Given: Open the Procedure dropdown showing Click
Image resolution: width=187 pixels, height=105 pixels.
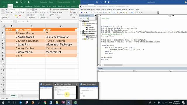Looking at the screenshot, I should 179,16.
